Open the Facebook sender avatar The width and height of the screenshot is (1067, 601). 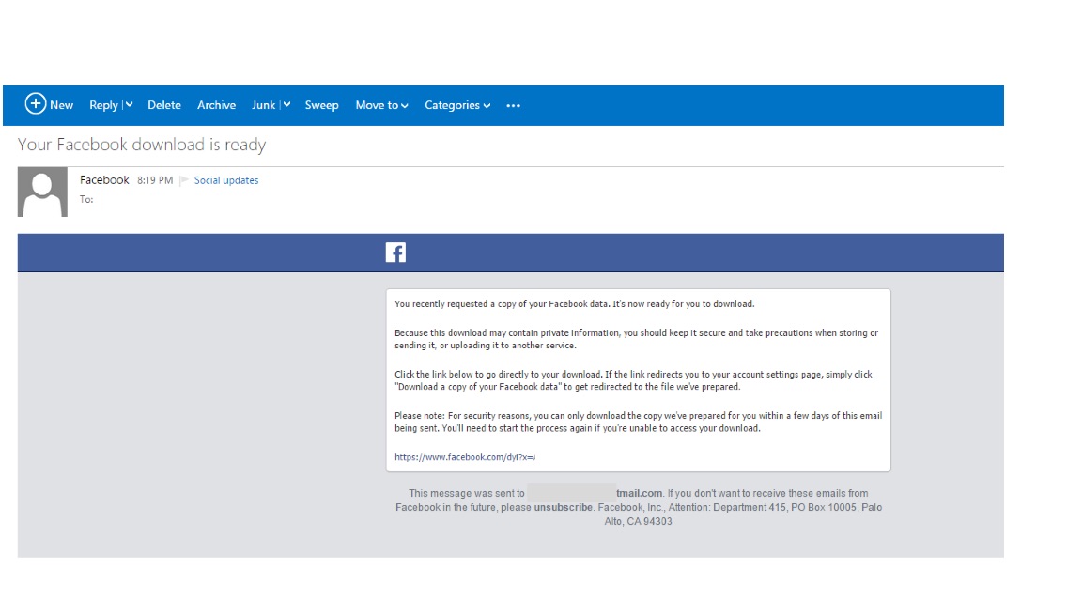click(x=42, y=192)
